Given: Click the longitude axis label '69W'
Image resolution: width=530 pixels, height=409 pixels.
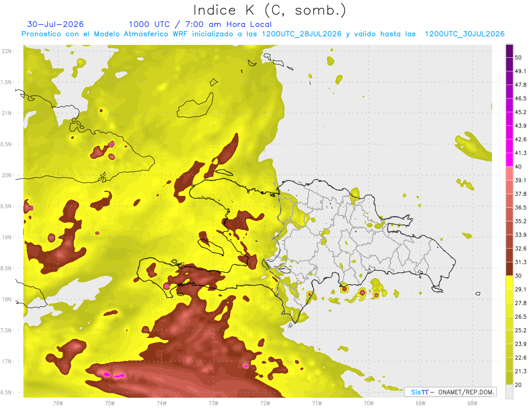Looking at the screenshot, I should pos(420,403).
